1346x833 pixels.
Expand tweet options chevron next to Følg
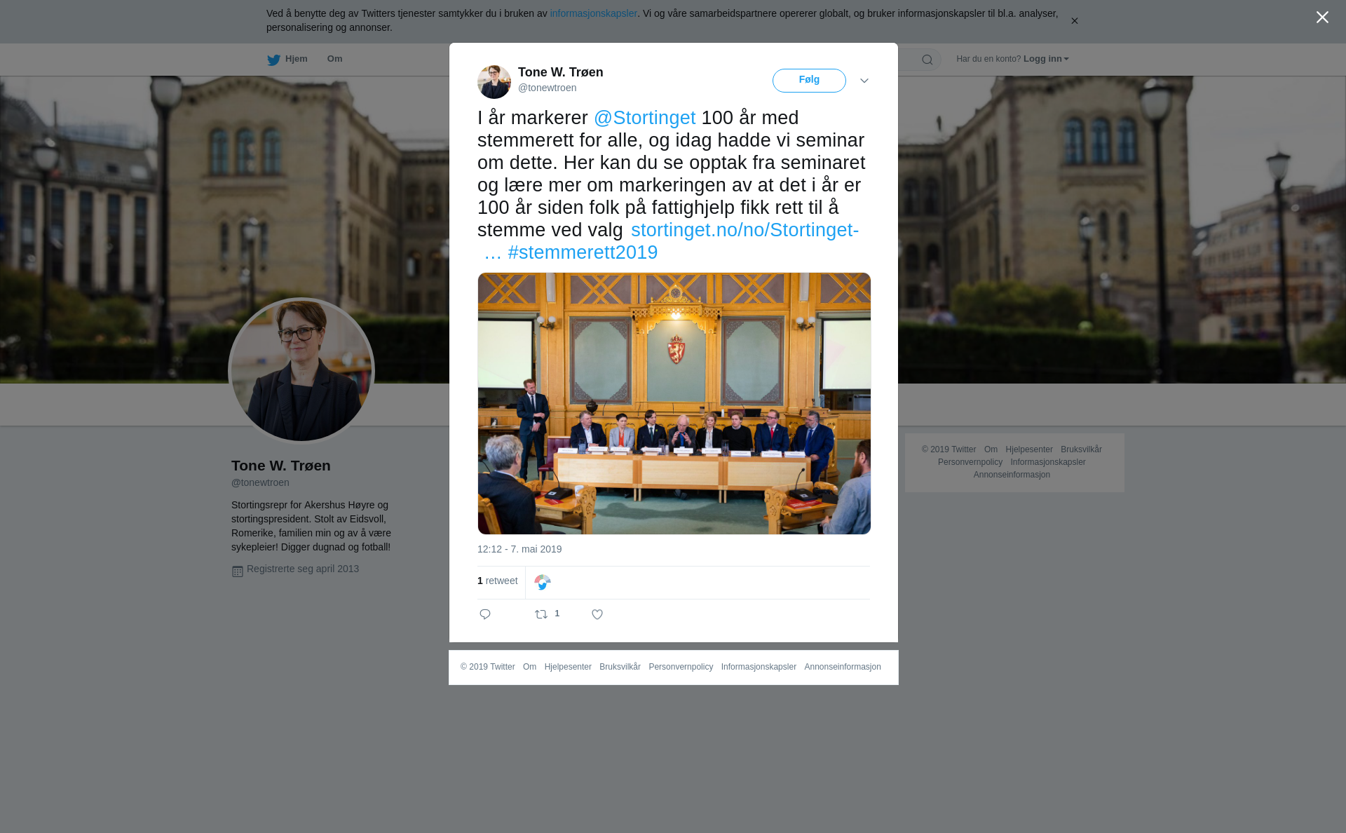pos(864,81)
